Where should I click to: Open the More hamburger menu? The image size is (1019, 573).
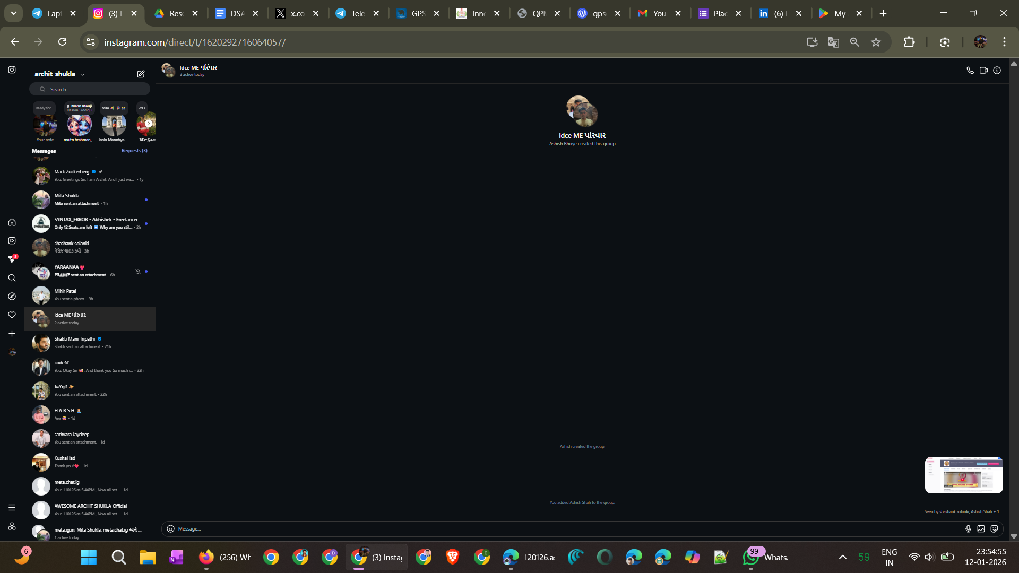(12, 508)
